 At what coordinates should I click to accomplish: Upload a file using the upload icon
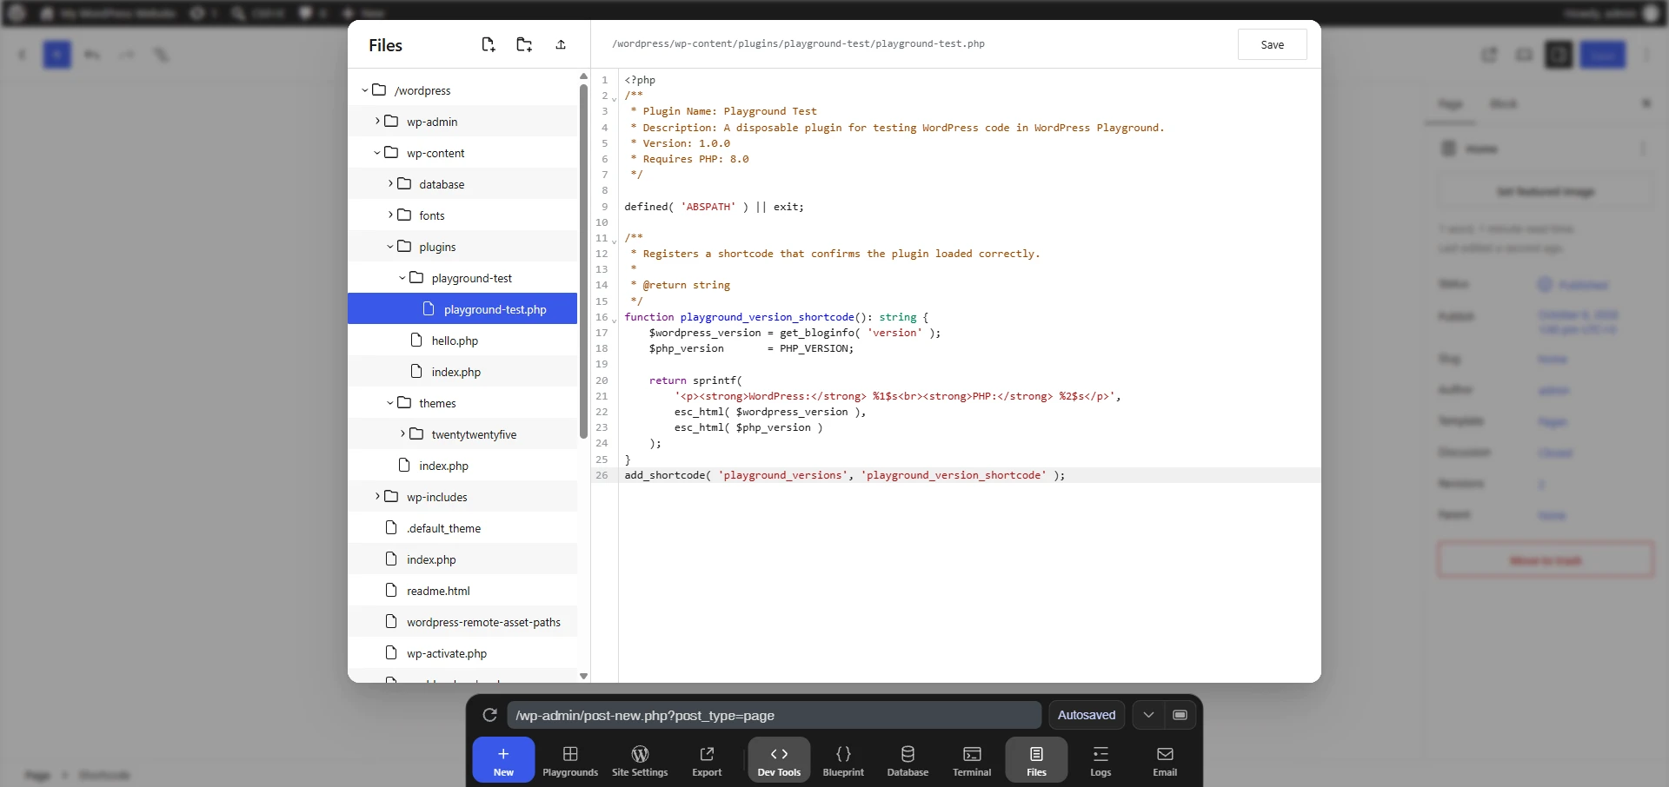pyautogui.click(x=561, y=44)
